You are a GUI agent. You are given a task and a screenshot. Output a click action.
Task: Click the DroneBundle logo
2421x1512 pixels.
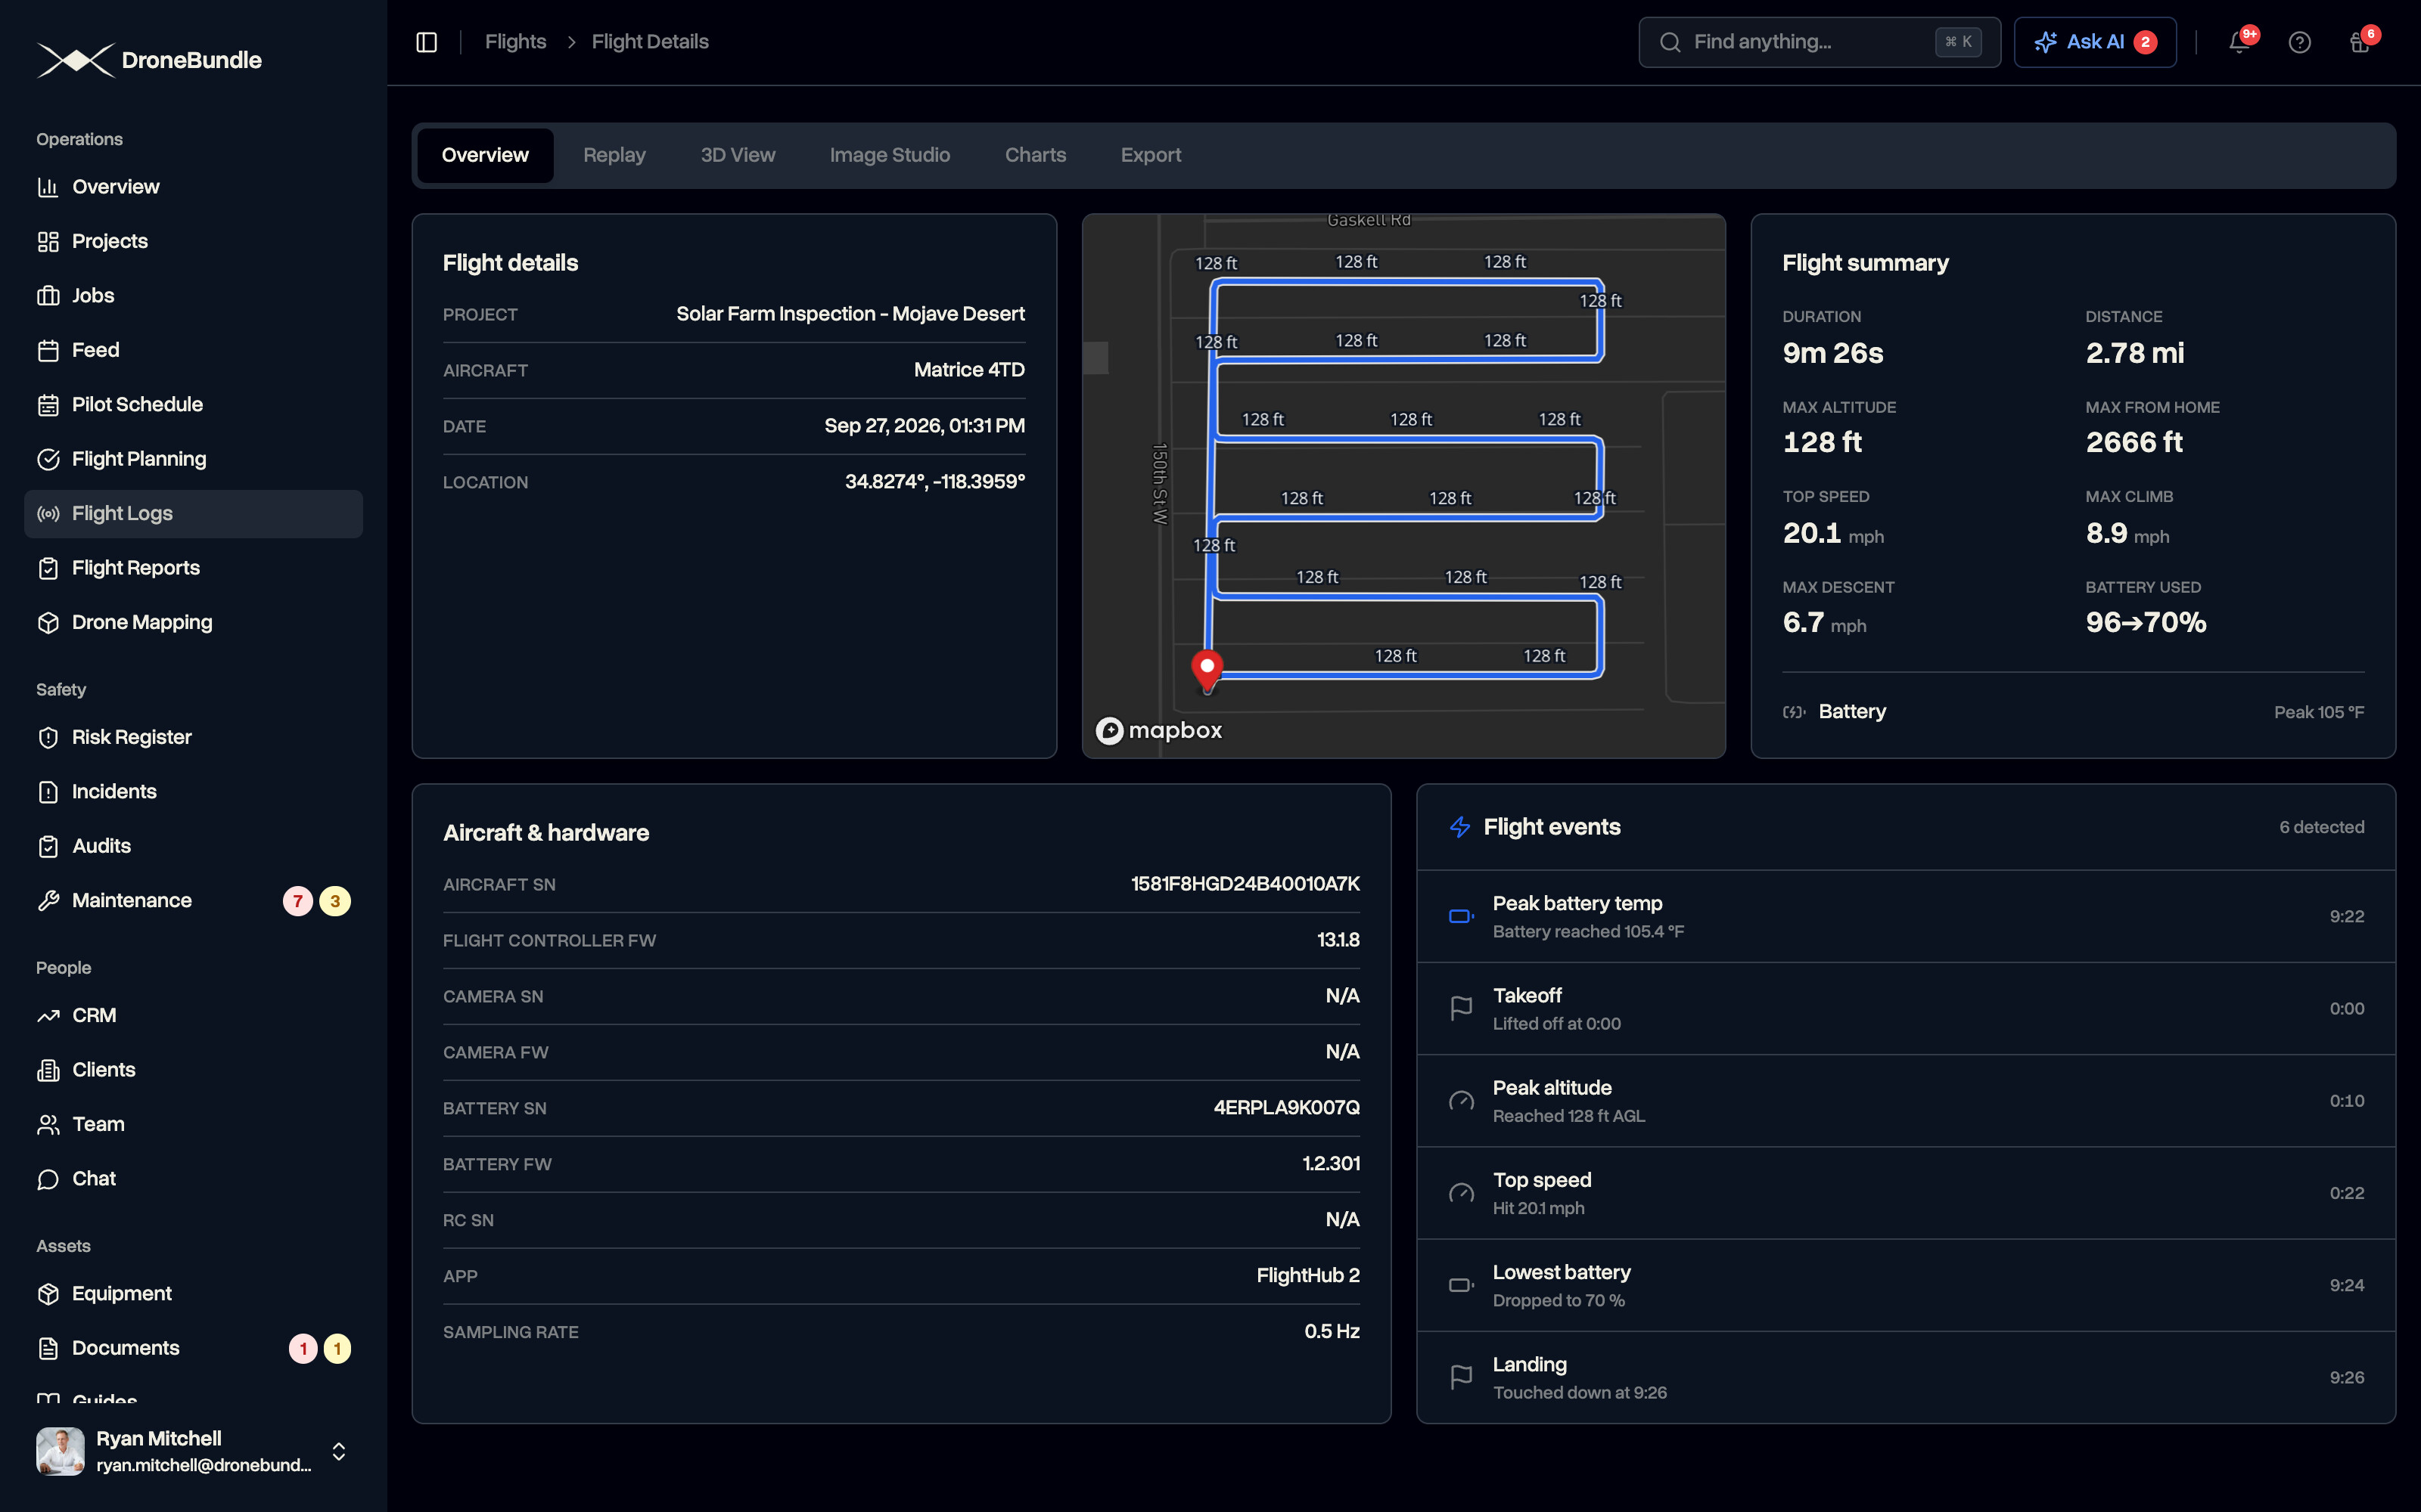click(x=149, y=60)
